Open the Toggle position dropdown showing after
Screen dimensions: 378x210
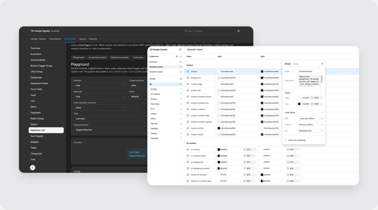click(x=138, y=85)
